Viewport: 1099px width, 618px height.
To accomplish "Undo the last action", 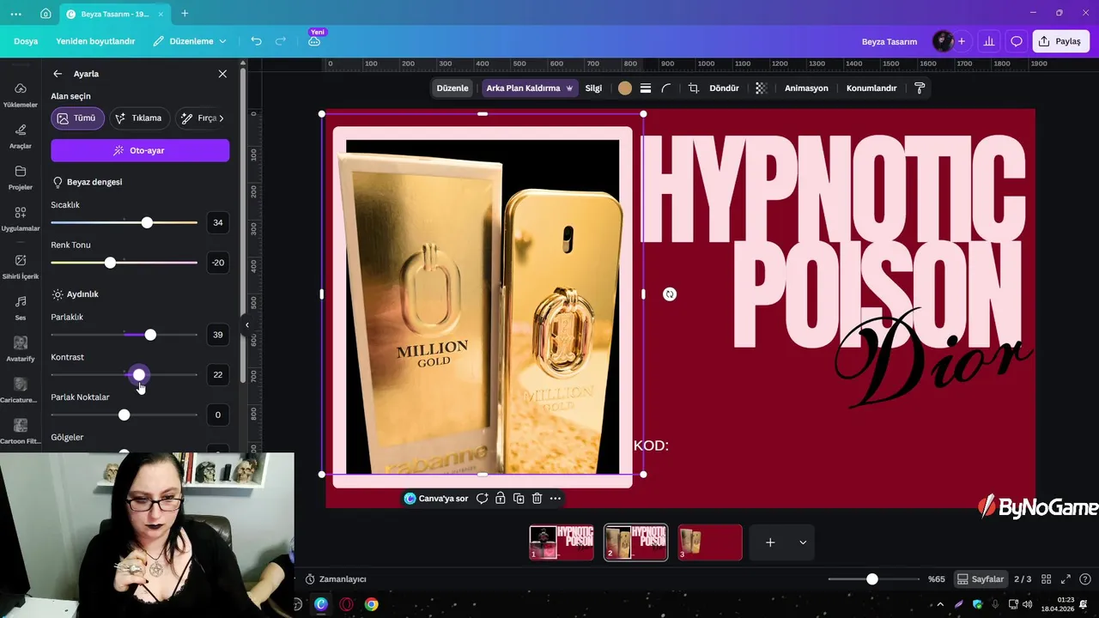I will tap(256, 41).
